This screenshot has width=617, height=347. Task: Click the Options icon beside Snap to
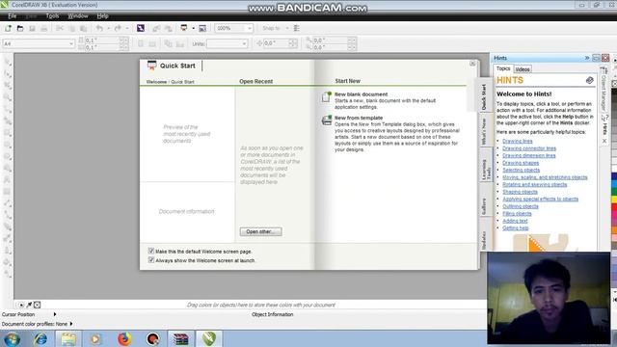(297, 28)
